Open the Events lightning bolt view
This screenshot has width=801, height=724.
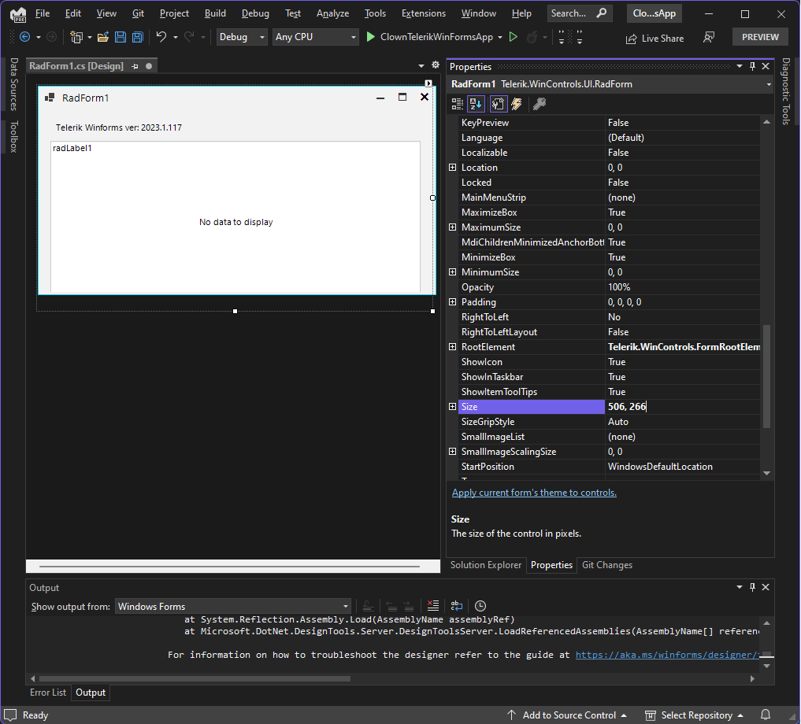click(517, 103)
